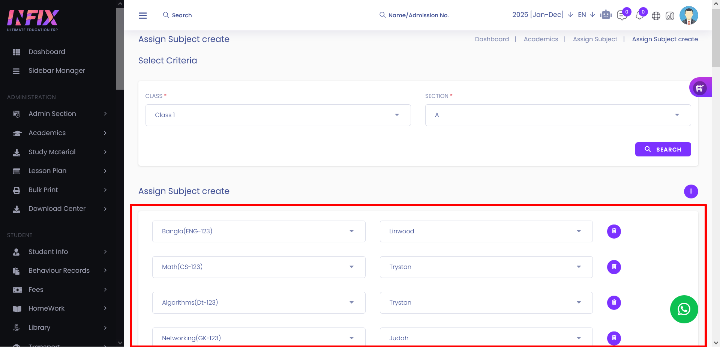
Task: Click the globe website icon
Action: click(x=656, y=16)
